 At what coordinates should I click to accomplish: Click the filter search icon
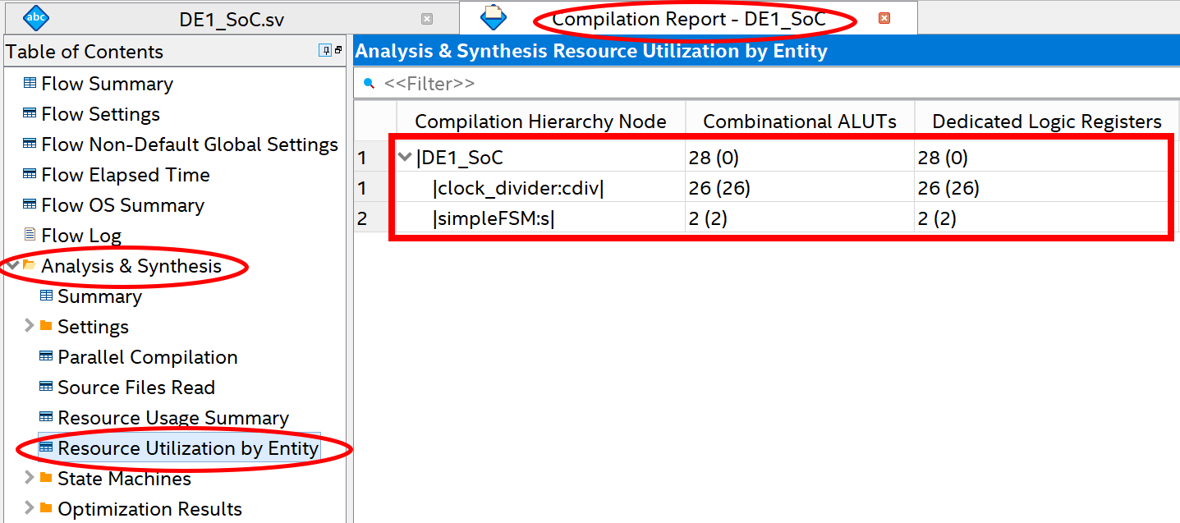tap(369, 83)
